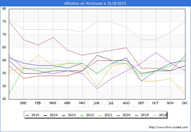Click the gray 2018 legend color swatch
This screenshot has width=191, height=132.
click(x=155, y=115)
